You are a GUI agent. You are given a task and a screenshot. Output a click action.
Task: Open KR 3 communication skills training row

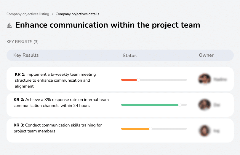(x=120, y=130)
